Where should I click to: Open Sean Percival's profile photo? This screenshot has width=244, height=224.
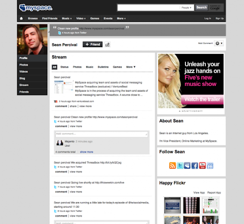[x=32, y=40]
